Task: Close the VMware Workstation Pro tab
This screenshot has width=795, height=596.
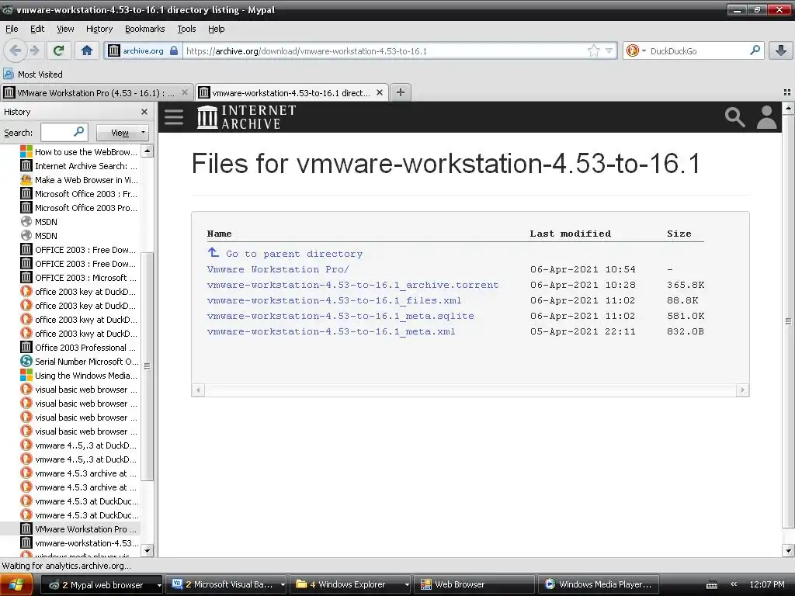Action: tap(185, 93)
